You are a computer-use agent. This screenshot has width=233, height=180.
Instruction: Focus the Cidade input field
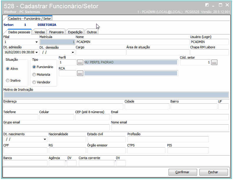click(147, 107)
